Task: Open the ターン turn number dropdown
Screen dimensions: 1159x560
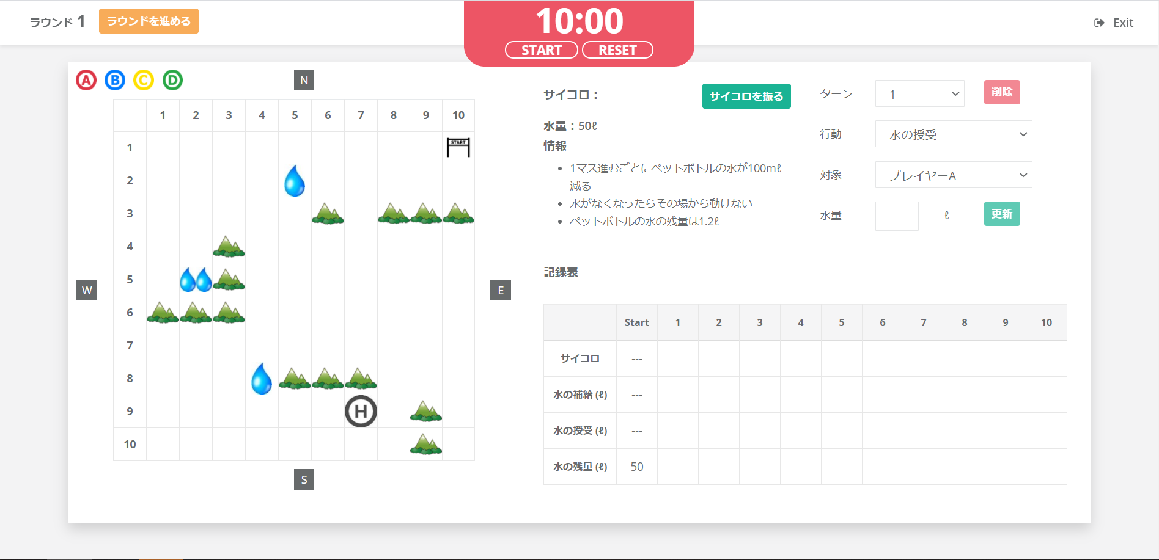Action: 919,94
